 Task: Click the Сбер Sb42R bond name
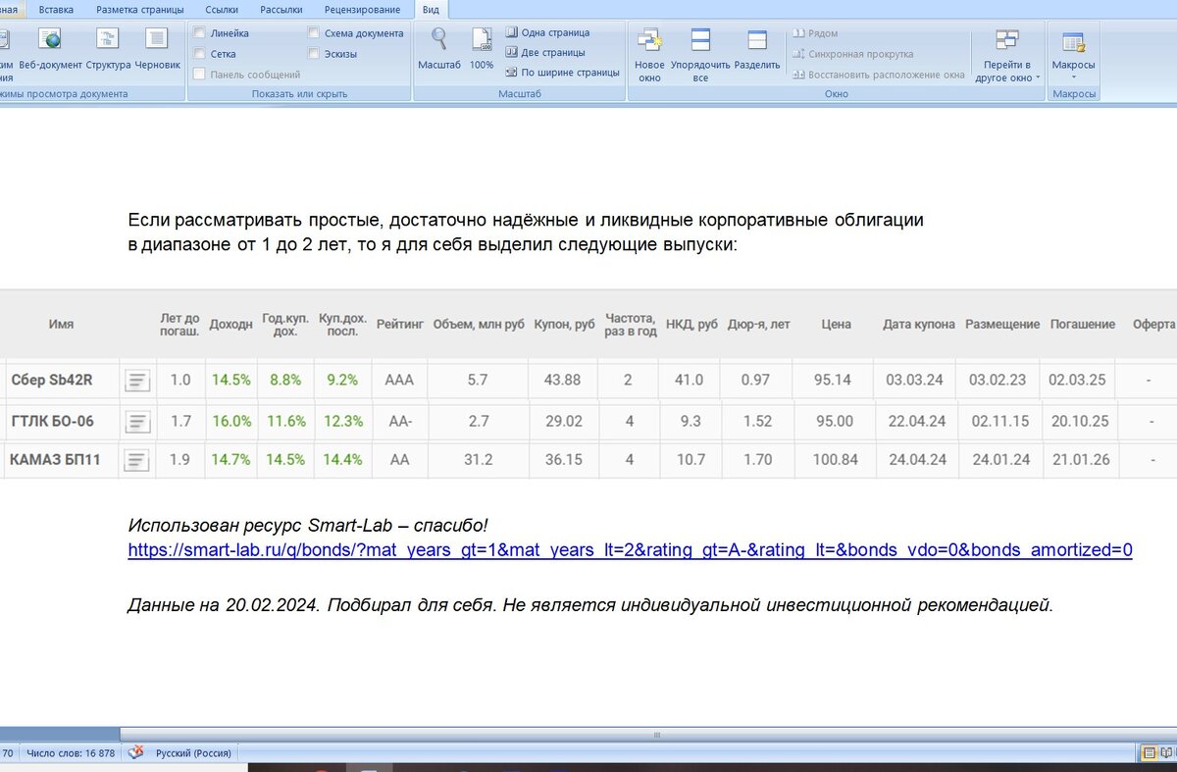(51, 381)
